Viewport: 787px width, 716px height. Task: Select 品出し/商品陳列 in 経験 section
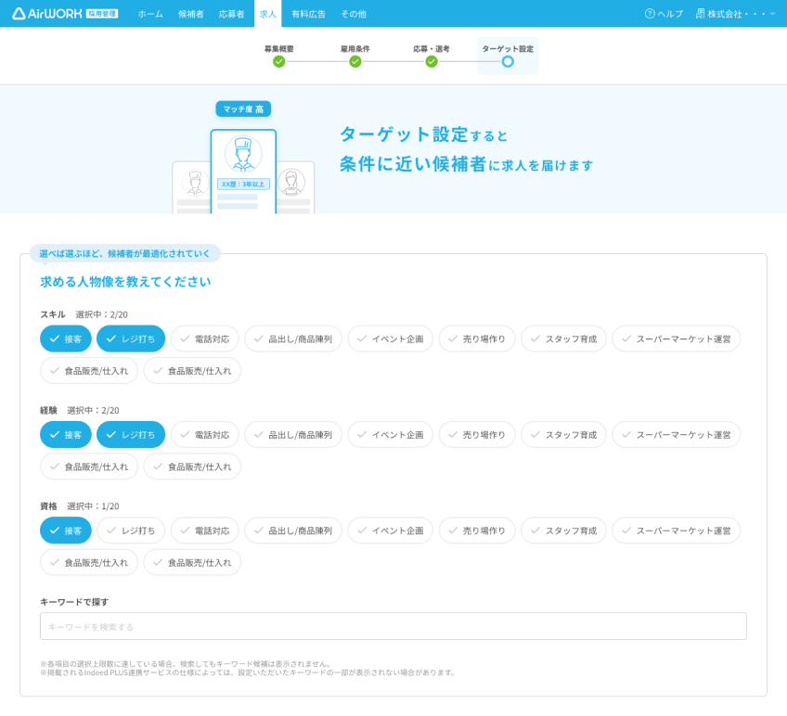293,435
